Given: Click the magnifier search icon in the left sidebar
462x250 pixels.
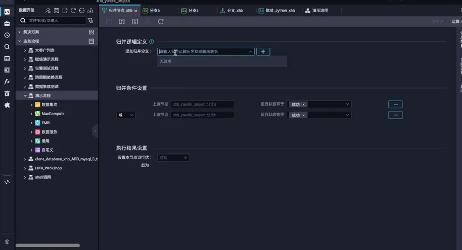Looking at the screenshot, I should [x=7, y=47].
